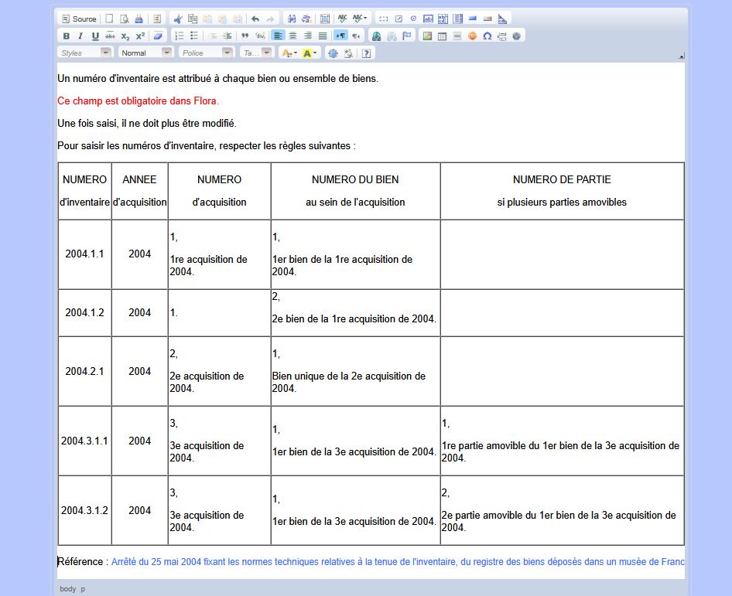The width and height of the screenshot is (732, 596).
Task: Click the Source view button
Action: point(79,19)
